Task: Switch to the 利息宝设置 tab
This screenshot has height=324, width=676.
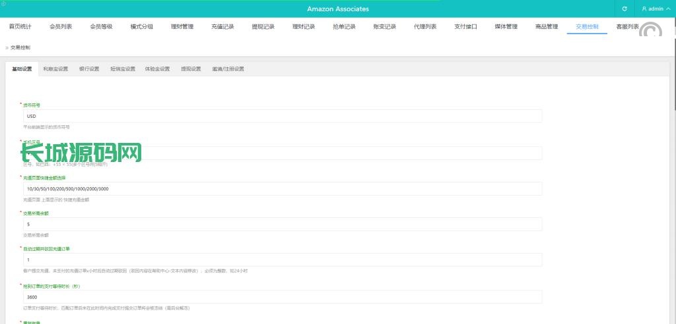Action: click(x=55, y=69)
